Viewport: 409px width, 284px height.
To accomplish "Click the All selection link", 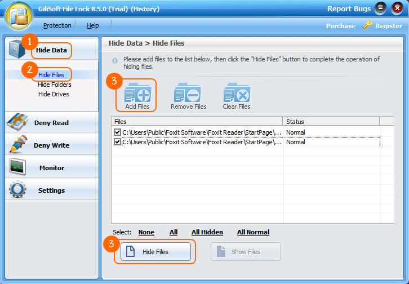I will [x=174, y=232].
